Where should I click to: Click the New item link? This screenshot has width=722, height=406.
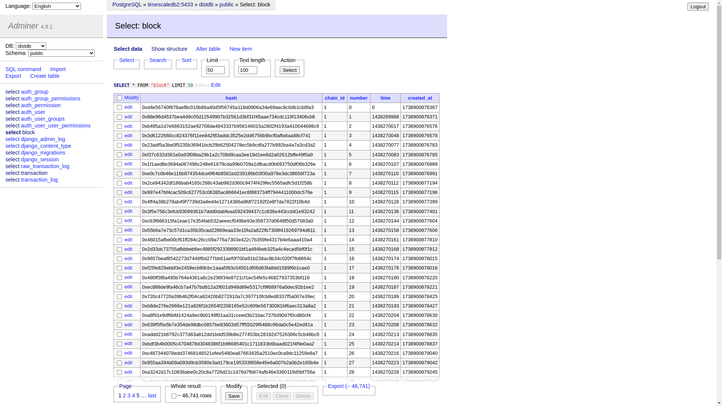[241, 49]
